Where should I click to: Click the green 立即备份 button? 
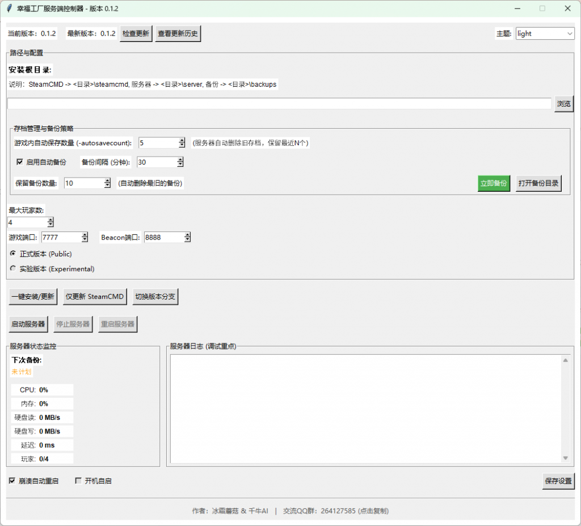pyautogui.click(x=493, y=183)
